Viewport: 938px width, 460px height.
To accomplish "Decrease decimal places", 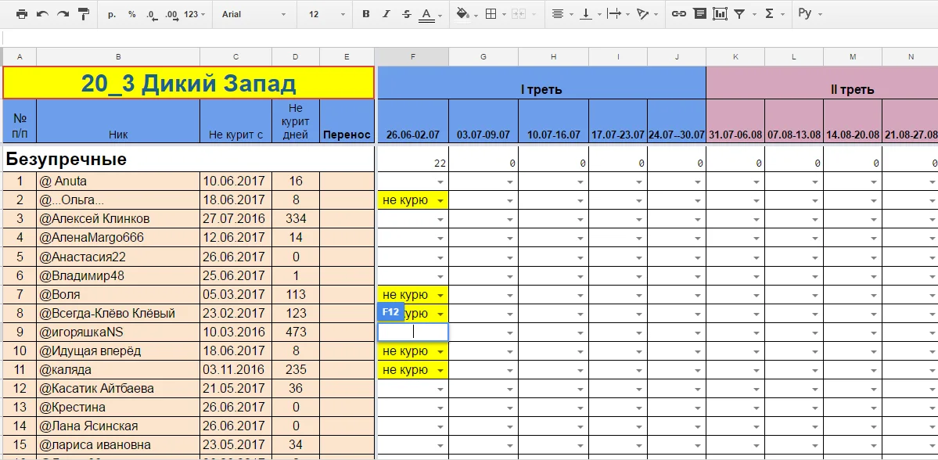I will [152, 14].
